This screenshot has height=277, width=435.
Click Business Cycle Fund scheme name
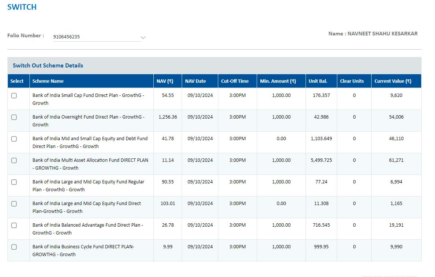[x=83, y=251]
